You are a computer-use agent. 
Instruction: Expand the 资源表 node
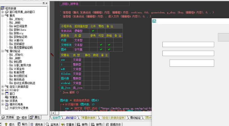2,101
